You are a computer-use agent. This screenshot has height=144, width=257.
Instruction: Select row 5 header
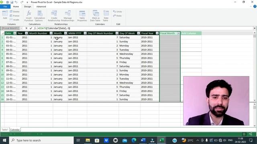tap(2, 54)
